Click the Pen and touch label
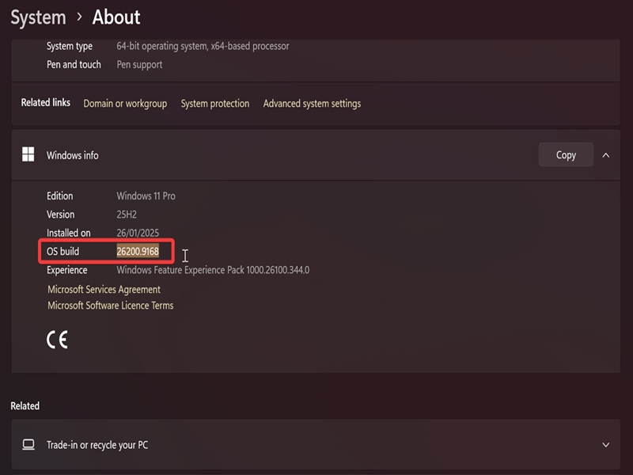Screen dimensions: 633x475 tap(74, 65)
